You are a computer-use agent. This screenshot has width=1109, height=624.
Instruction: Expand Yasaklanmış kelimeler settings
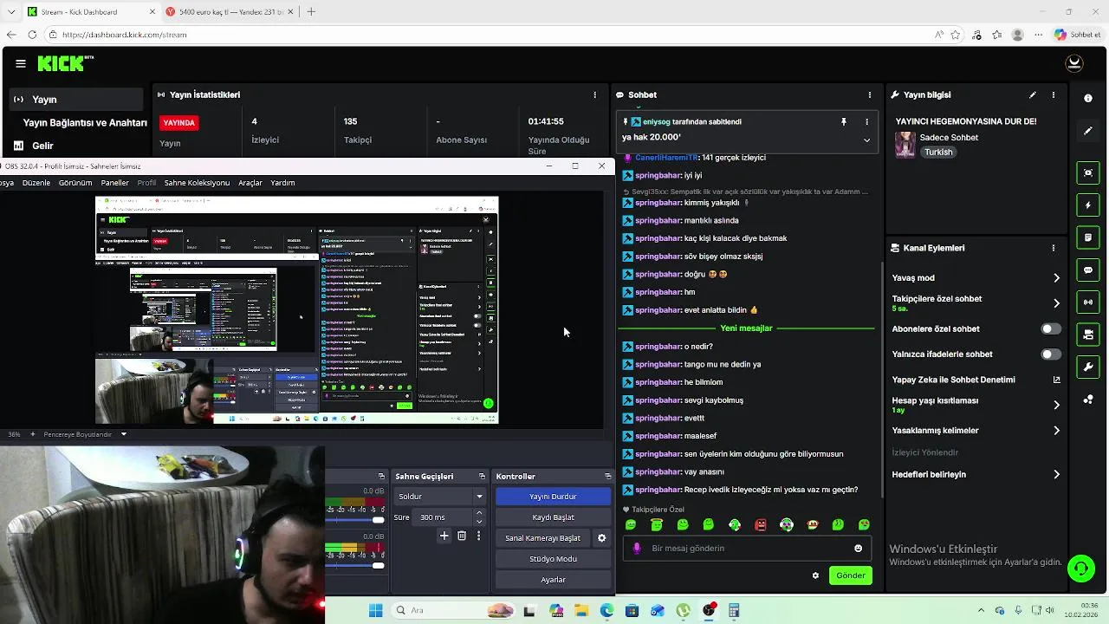(x=1057, y=431)
